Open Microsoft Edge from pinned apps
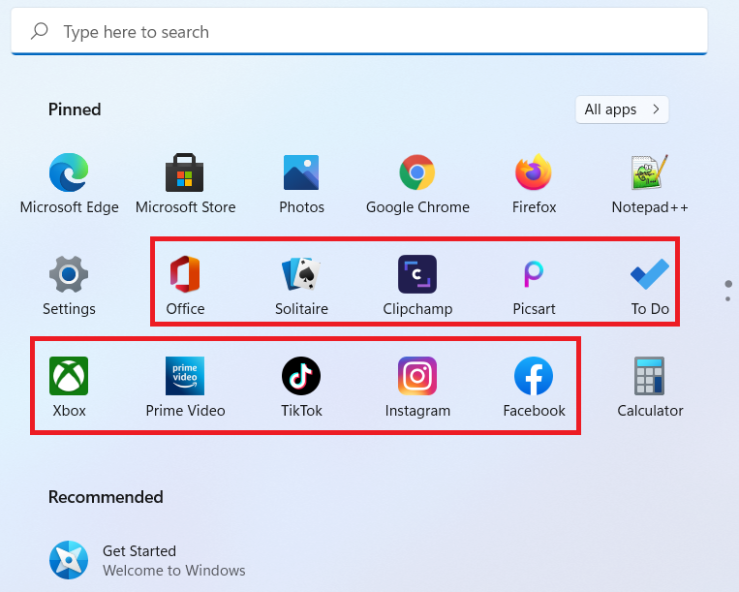The height and width of the screenshot is (592, 739). tap(69, 183)
